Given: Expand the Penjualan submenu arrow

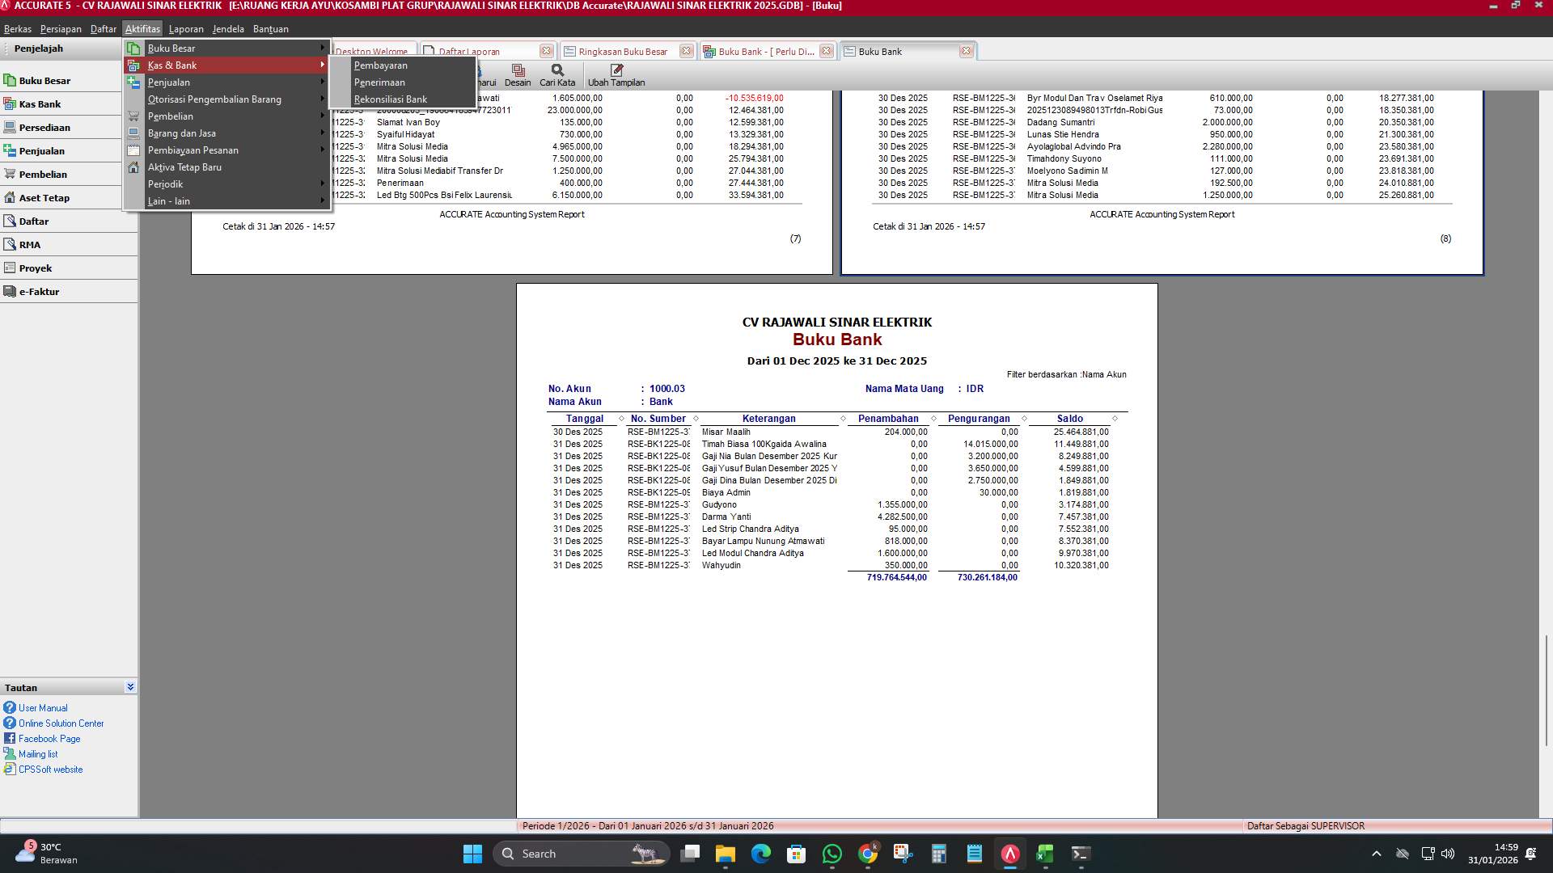Looking at the screenshot, I should pos(322,82).
